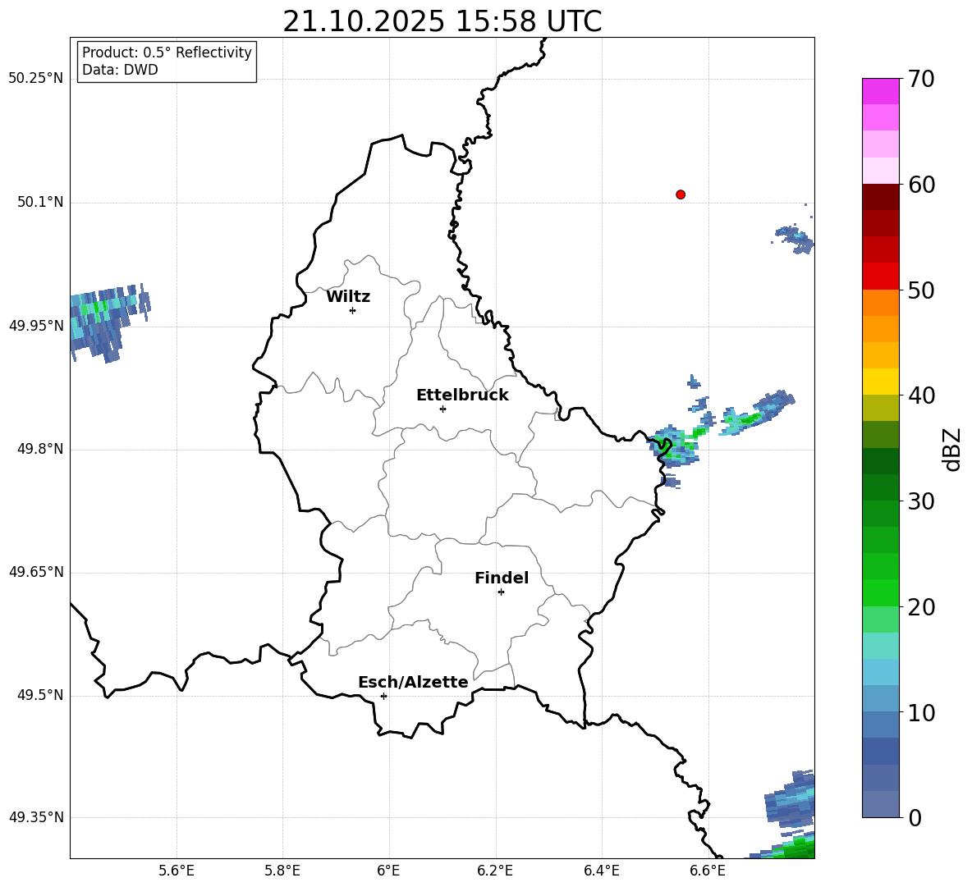
Task: Select the red dot marker on map
Action: pyautogui.click(x=681, y=194)
